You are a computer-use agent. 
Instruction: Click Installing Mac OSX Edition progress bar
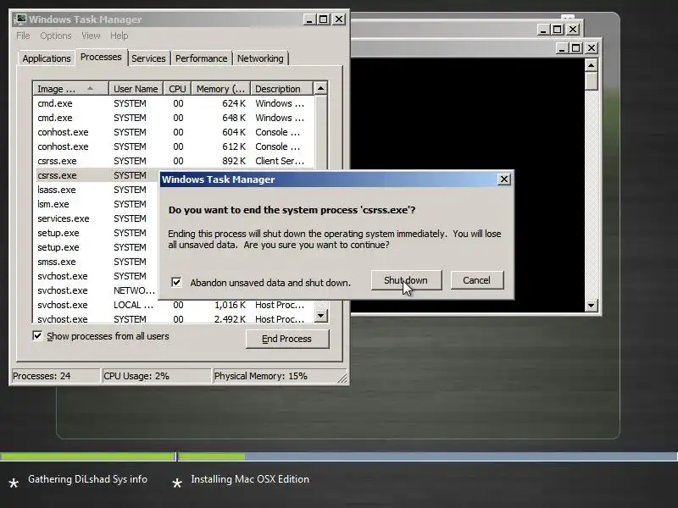[x=428, y=456]
